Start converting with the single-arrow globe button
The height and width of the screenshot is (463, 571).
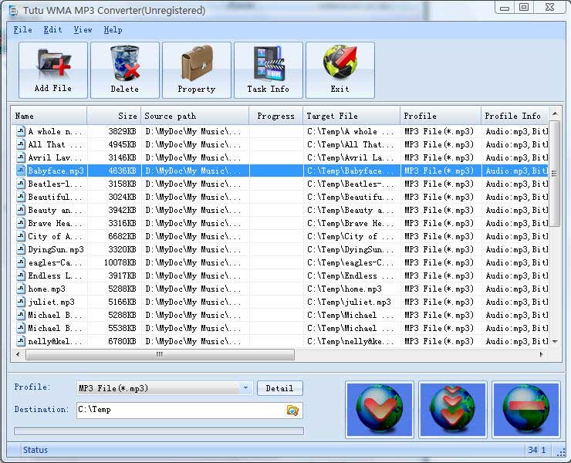pyautogui.click(x=380, y=409)
